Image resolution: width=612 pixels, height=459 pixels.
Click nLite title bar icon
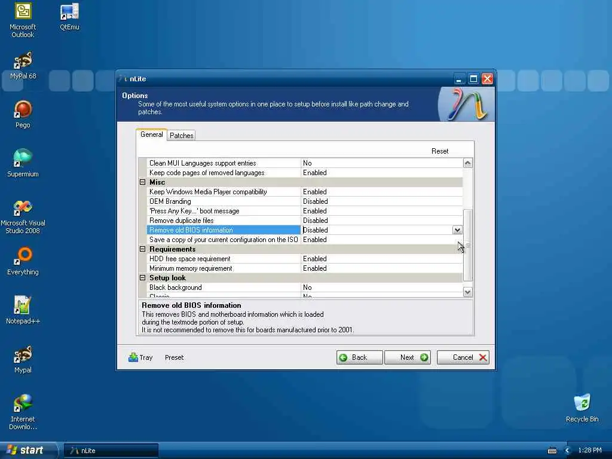tap(123, 78)
